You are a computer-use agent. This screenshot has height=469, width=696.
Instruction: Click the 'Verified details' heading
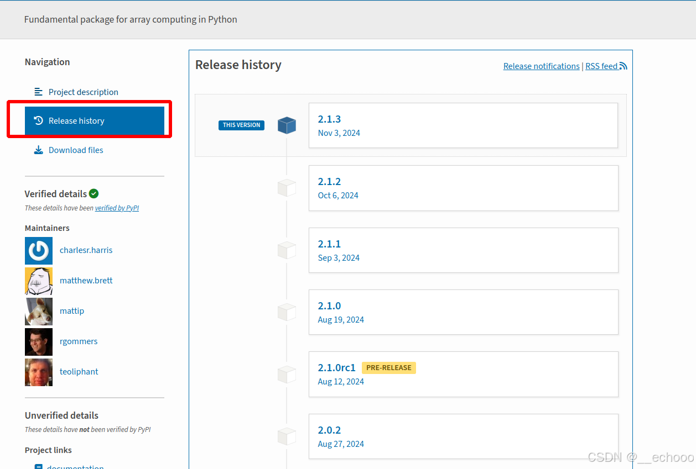coord(56,194)
